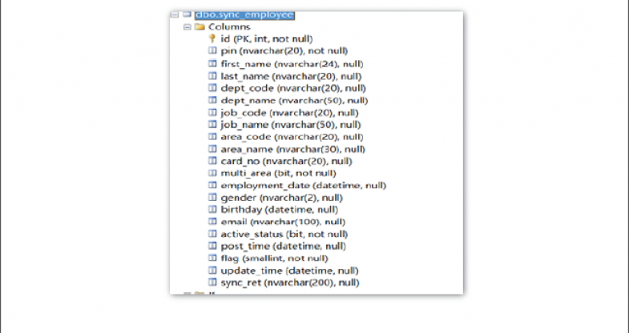Image resolution: width=629 pixels, height=333 pixels.
Task: Collapse the Columns folder node
Action: (187, 26)
